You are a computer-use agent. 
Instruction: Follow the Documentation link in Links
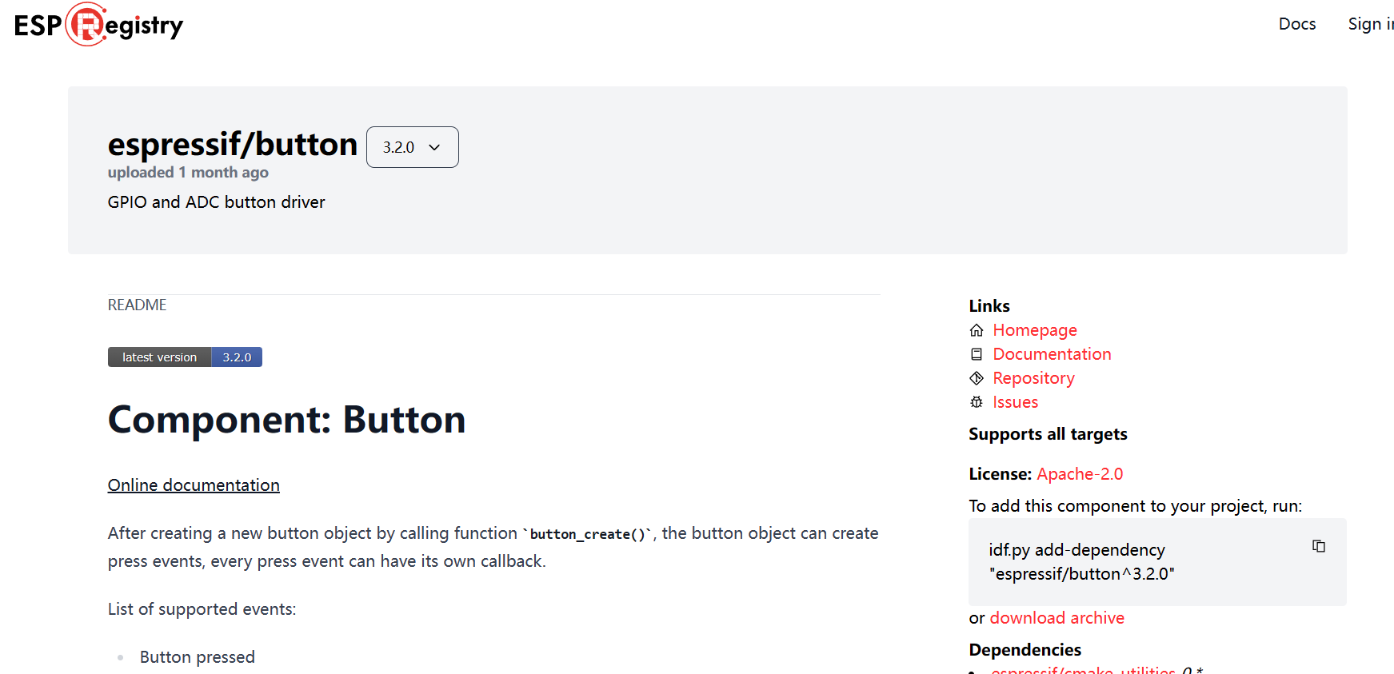1052,354
